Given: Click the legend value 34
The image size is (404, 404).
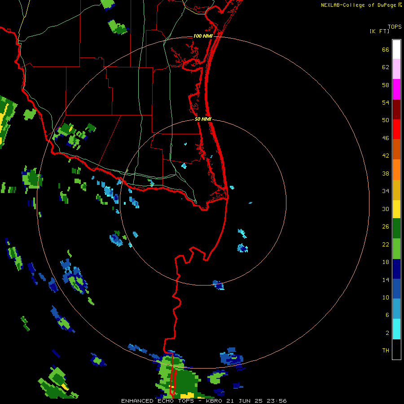Looking at the screenshot, I should (386, 191).
